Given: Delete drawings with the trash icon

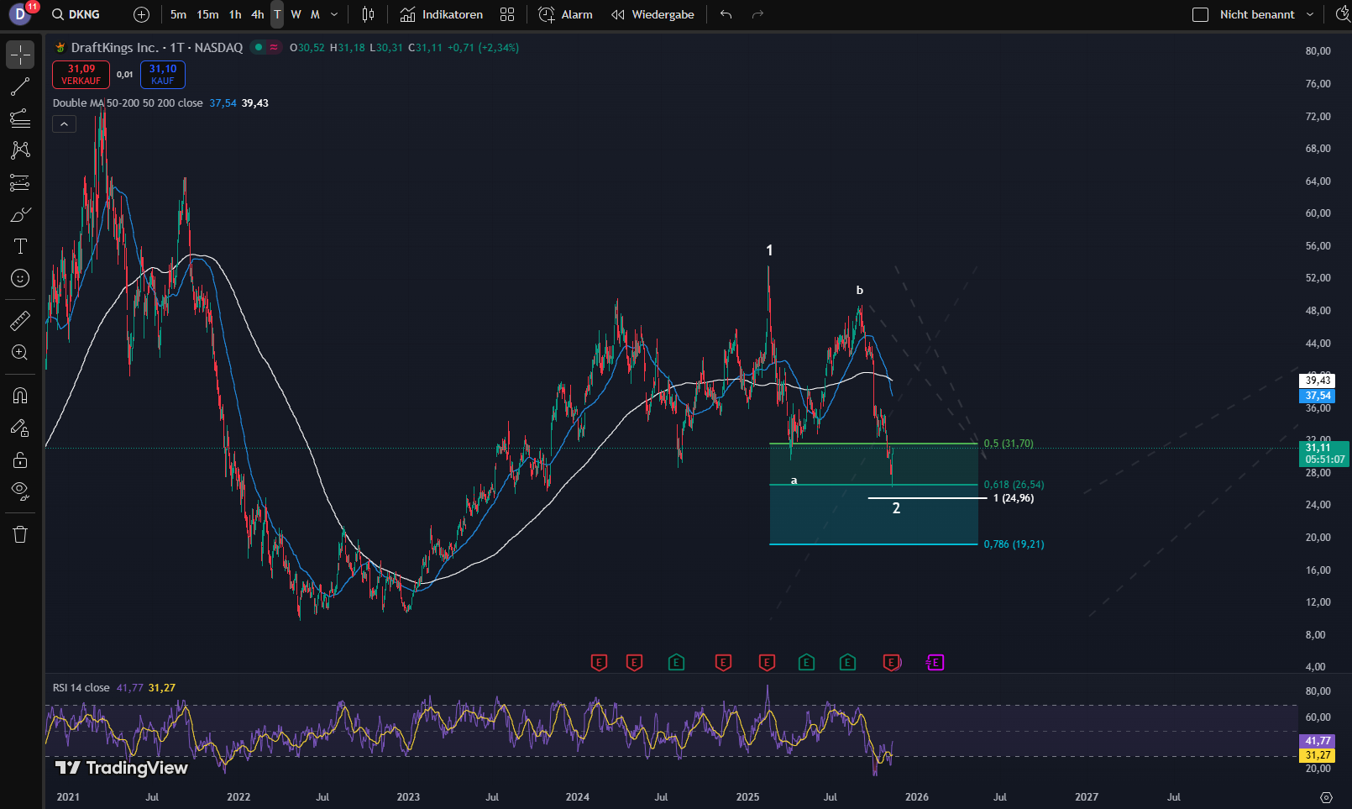Looking at the screenshot, I should pyautogui.click(x=20, y=534).
